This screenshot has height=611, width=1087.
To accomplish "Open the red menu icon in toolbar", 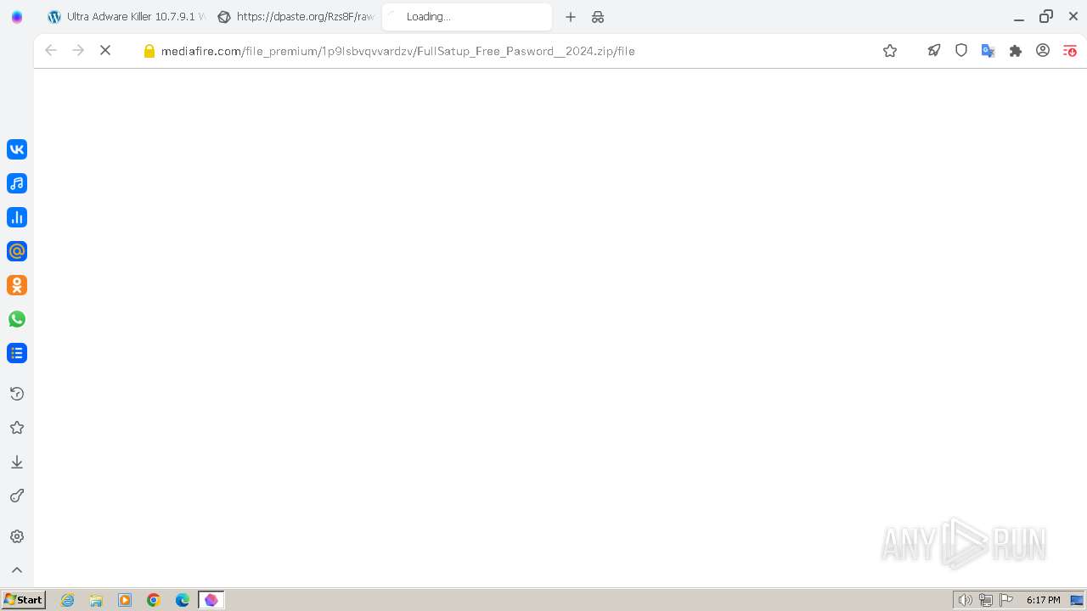I will tap(1070, 51).
